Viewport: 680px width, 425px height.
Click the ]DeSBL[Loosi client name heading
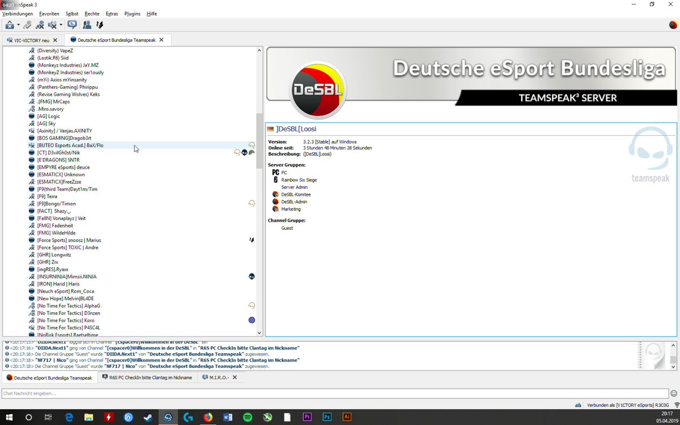coord(296,129)
